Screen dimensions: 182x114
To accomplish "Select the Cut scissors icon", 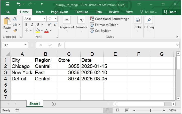I will coord(15,19).
